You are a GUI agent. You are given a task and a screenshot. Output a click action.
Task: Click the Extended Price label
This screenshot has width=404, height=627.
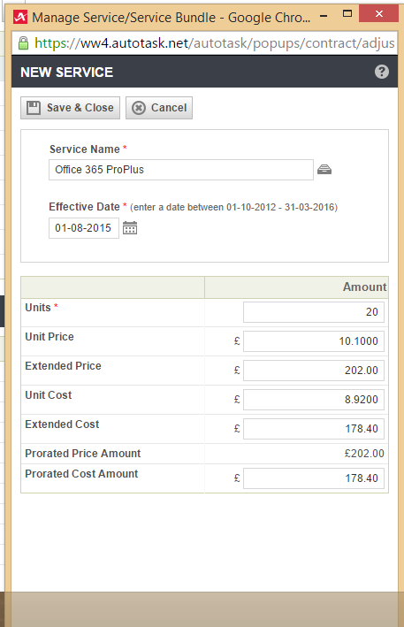point(63,366)
